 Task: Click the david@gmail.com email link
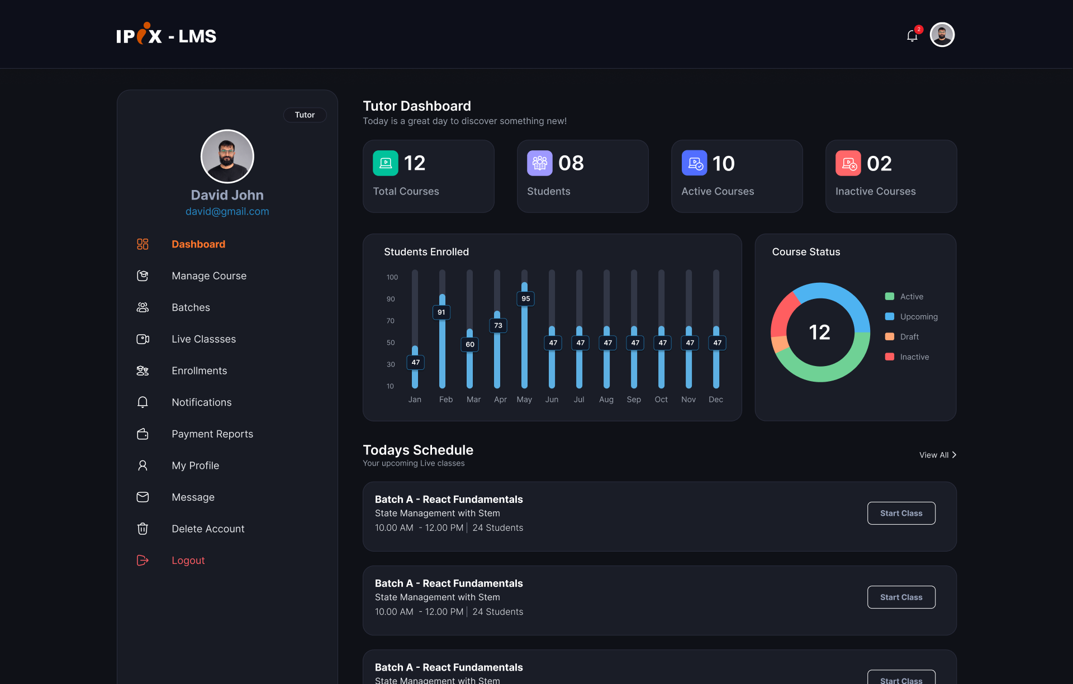227,211
